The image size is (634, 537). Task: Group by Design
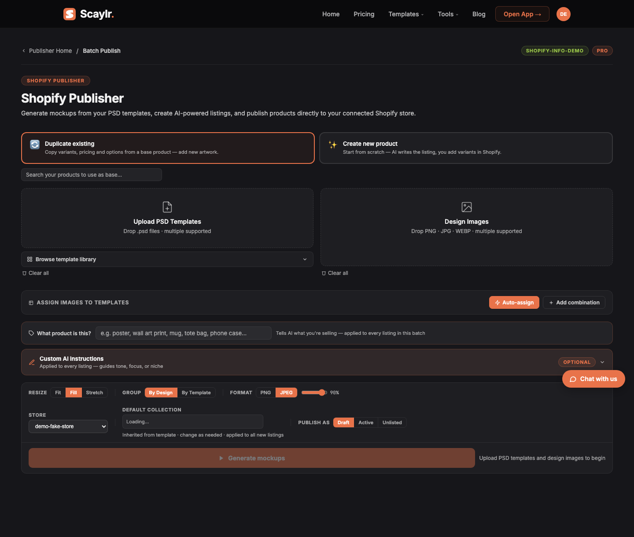pos(161,393)
